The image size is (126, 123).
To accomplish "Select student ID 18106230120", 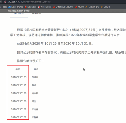I will 19,93.
